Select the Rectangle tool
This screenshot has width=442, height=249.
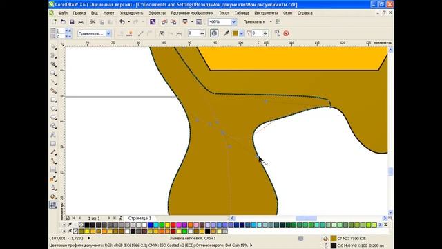(x=53, y=100)
